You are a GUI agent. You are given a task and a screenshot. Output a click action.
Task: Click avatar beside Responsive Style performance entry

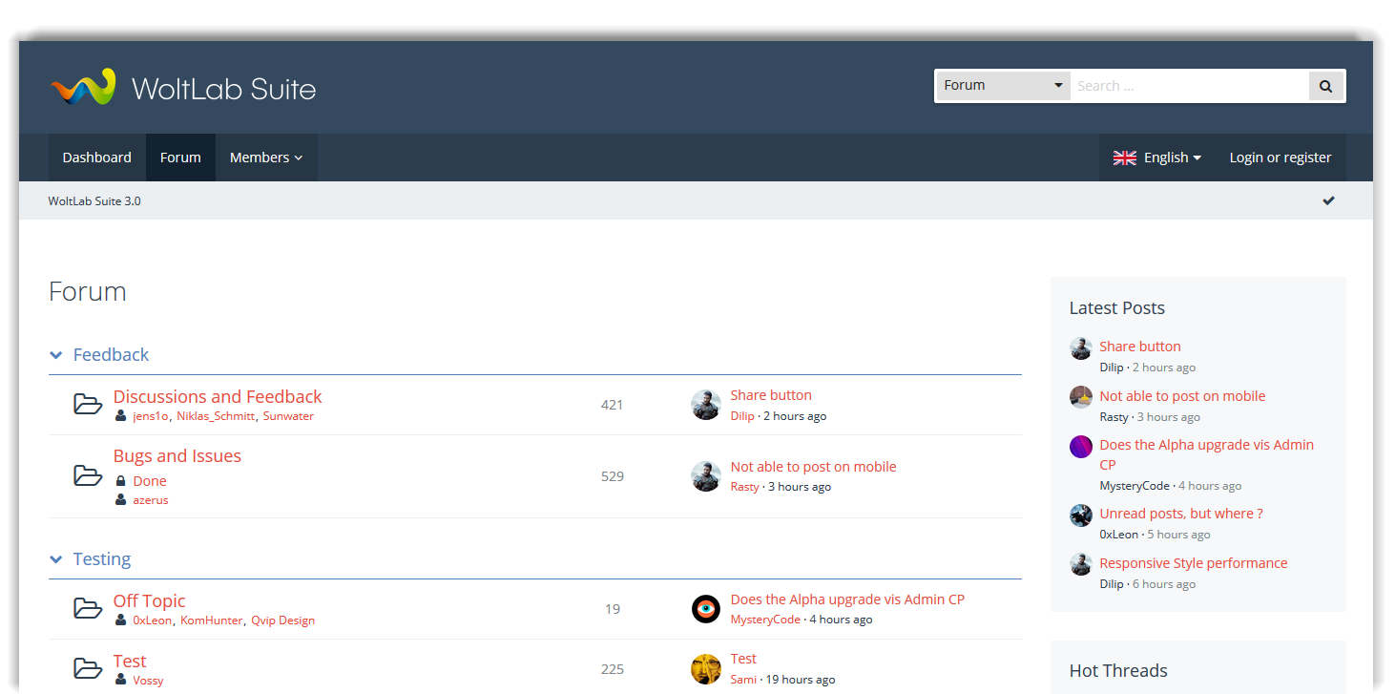(1081, 564)
